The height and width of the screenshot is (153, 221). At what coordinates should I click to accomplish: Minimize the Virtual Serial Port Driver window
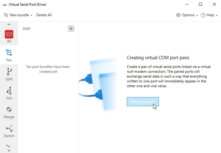click(x=187, y=4)
